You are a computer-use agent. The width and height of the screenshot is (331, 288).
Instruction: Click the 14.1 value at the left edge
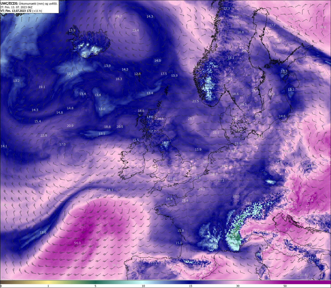pyautogui.click(x=4, y=146)
